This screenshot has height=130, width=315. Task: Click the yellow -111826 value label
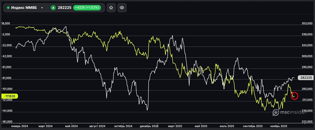[x=9, y=96]
